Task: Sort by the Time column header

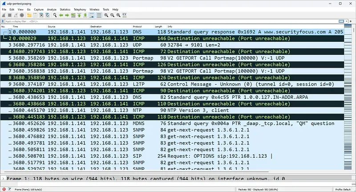Action: coord(29,27)
